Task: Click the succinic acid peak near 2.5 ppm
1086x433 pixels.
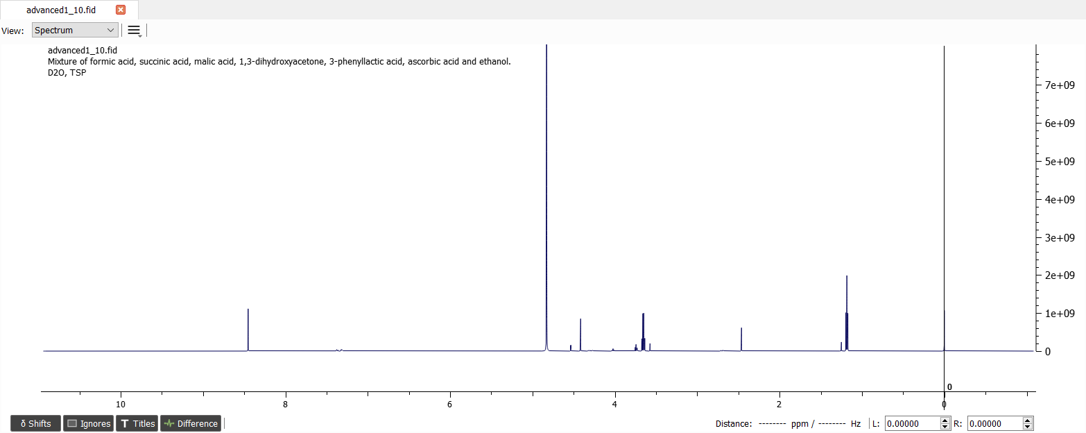Action: click(741, 339)
